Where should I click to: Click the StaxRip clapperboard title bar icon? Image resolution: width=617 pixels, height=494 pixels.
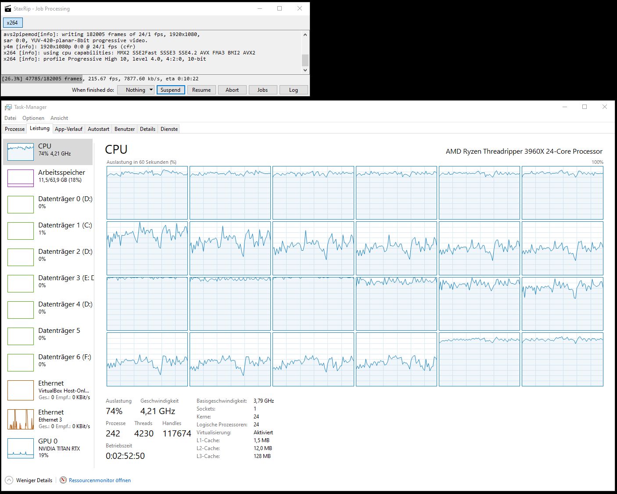(7, 8)
